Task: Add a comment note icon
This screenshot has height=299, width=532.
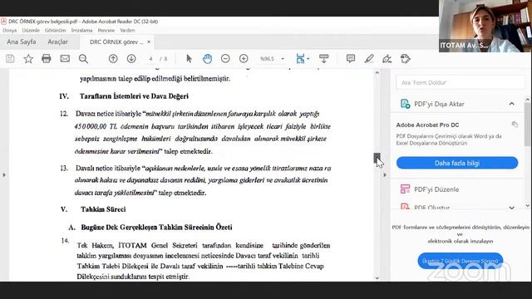Action: pos(351,59)
